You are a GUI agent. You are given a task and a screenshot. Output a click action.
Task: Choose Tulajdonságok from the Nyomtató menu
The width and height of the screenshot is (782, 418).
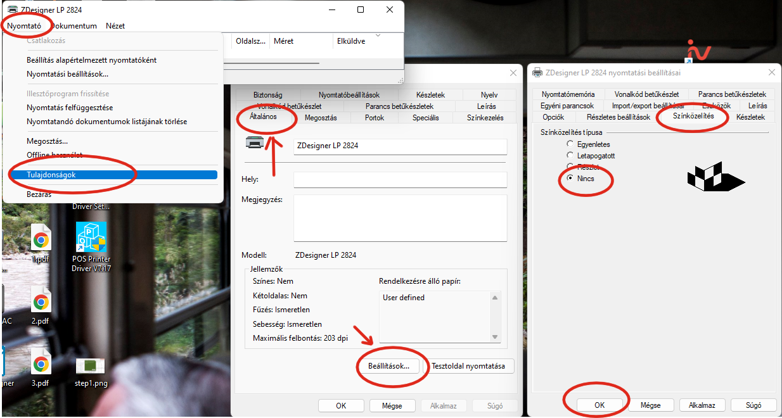pyautogui.click(x=113, y=175)
